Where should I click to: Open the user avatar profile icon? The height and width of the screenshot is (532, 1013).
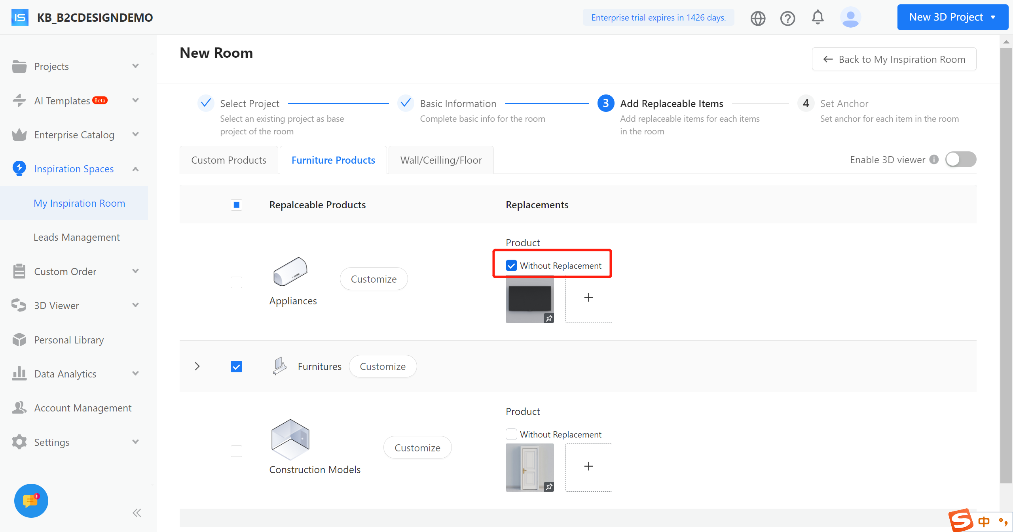(850, 17)
